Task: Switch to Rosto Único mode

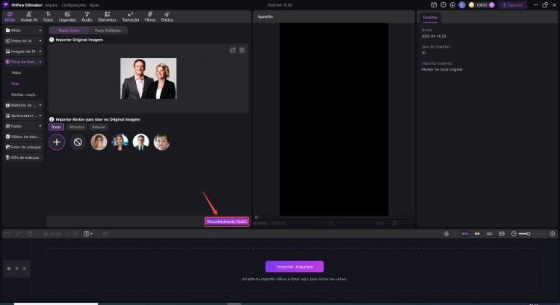Action: [69, 30]
